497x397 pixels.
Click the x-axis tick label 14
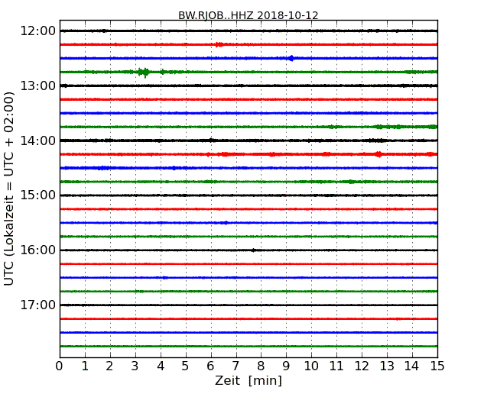click(411, 366)
